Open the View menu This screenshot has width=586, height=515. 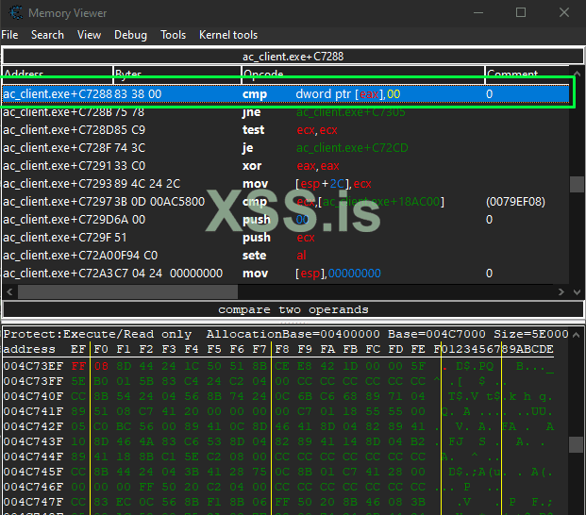[89, 35]
